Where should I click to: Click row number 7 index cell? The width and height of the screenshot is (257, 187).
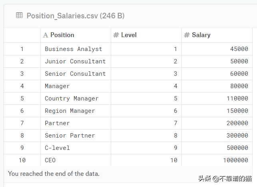(x=22, y=123)
